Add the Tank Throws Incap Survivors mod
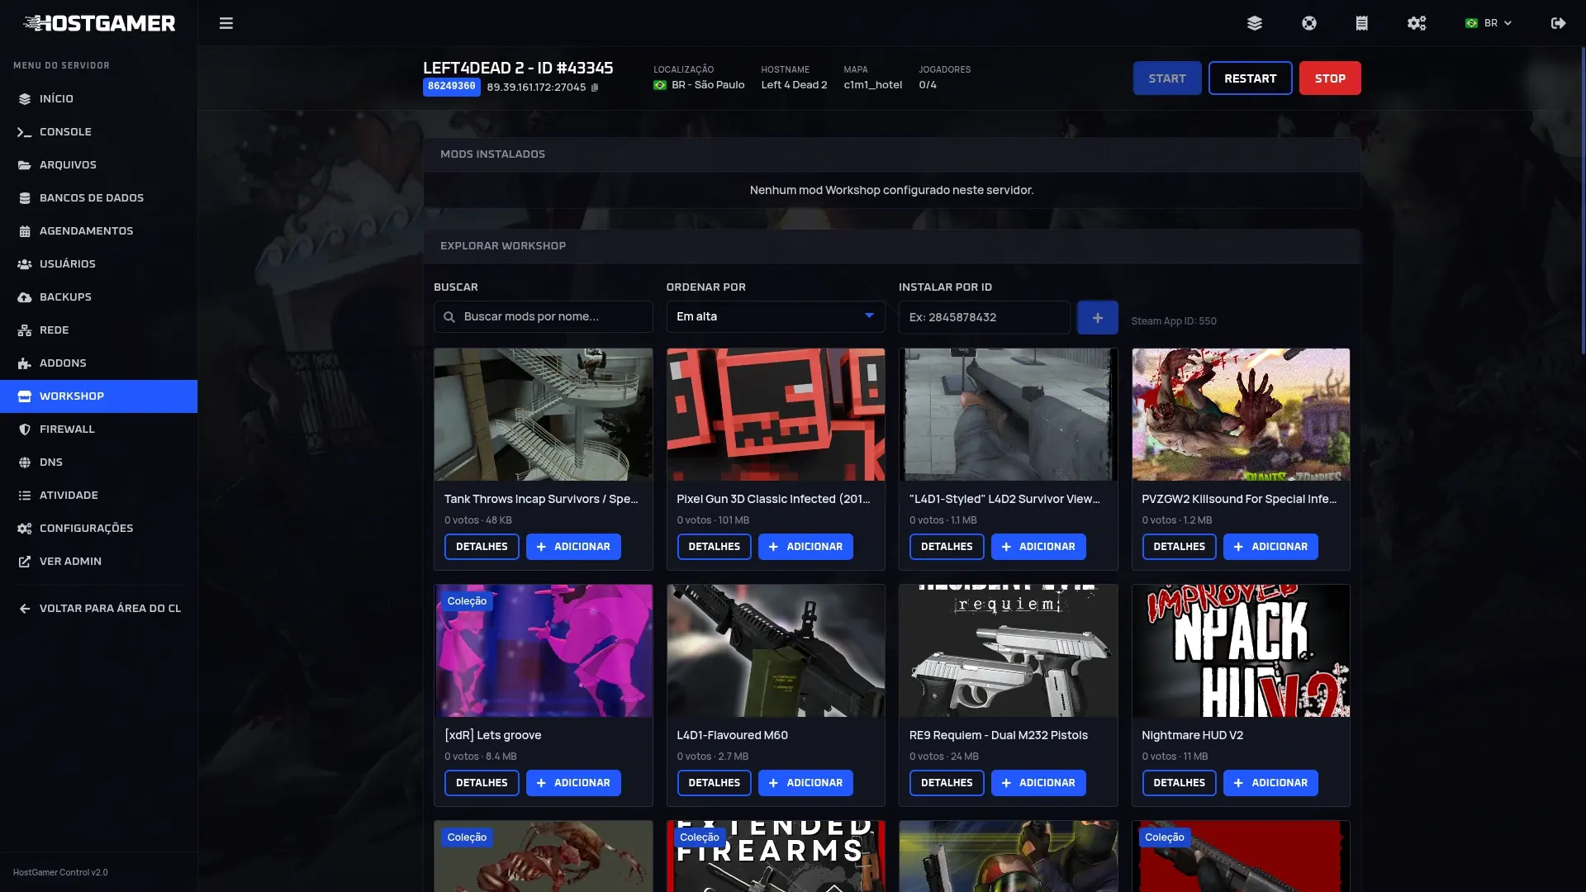The image size is (1586, 892). pos(573,547)
